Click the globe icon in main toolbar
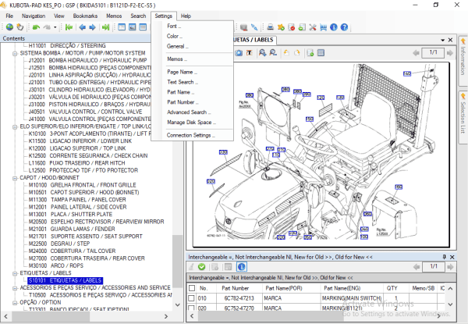Screen dimensions: 468x324 pos(9,27)
